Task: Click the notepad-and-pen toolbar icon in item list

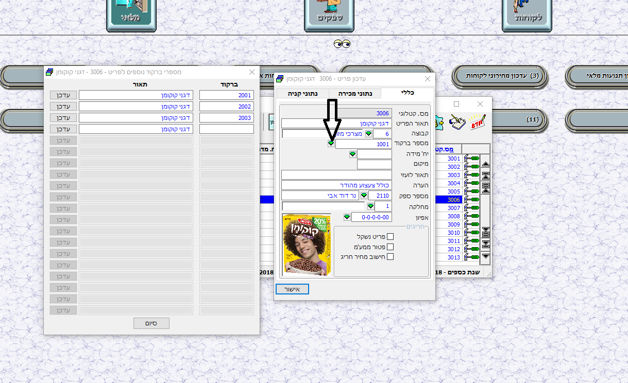Action: (x=457, y=122)
